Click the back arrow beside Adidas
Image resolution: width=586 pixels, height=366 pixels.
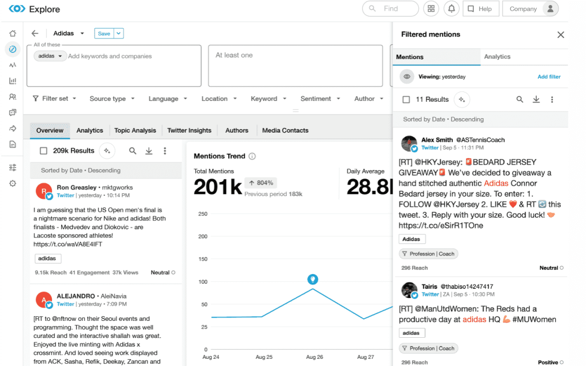pos(35,33)
